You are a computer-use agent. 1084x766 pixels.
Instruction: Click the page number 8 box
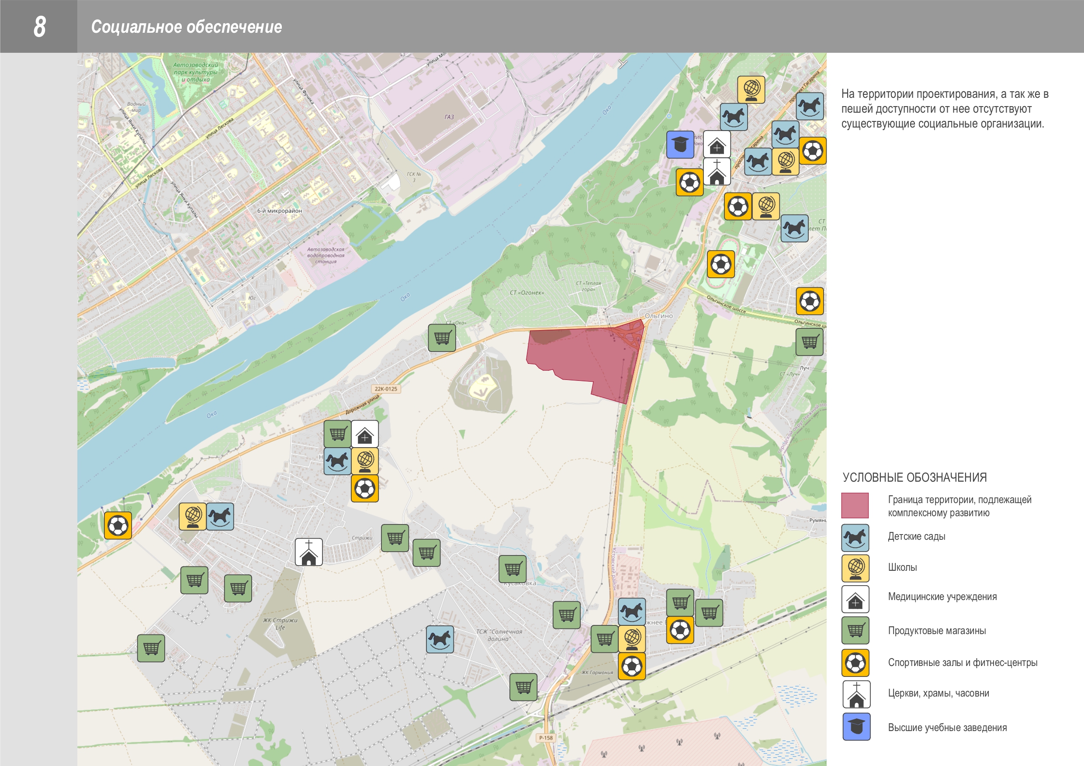click(39, 27)
